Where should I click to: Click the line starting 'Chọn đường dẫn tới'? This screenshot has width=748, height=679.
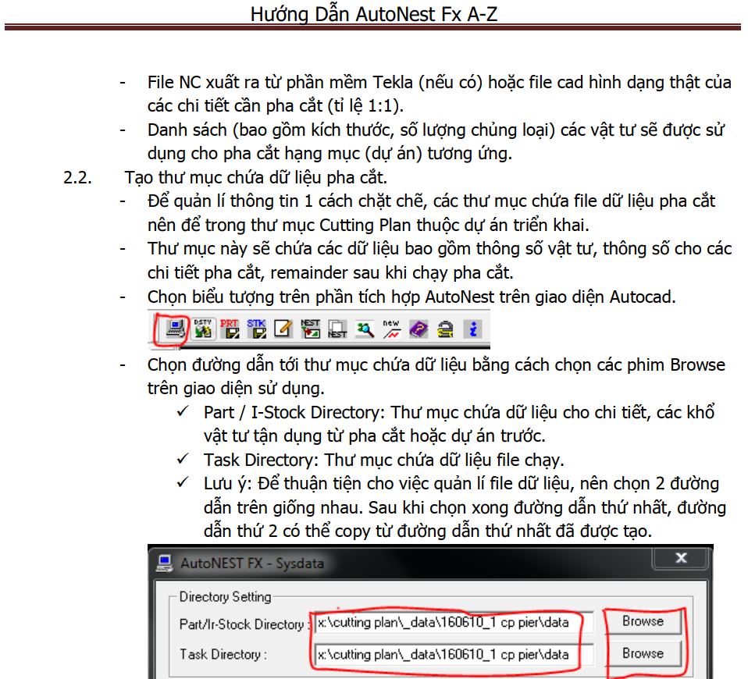(436, 364)
